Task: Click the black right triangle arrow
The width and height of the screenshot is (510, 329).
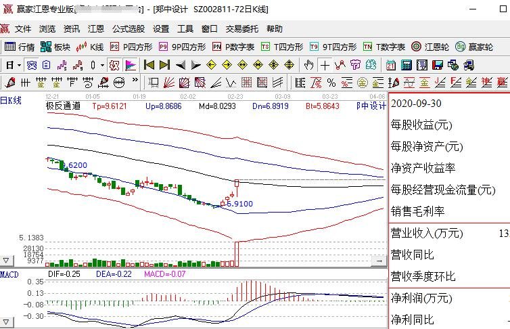Action: pos(195,66)
